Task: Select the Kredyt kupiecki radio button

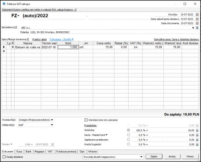Action: pos(128,144)
